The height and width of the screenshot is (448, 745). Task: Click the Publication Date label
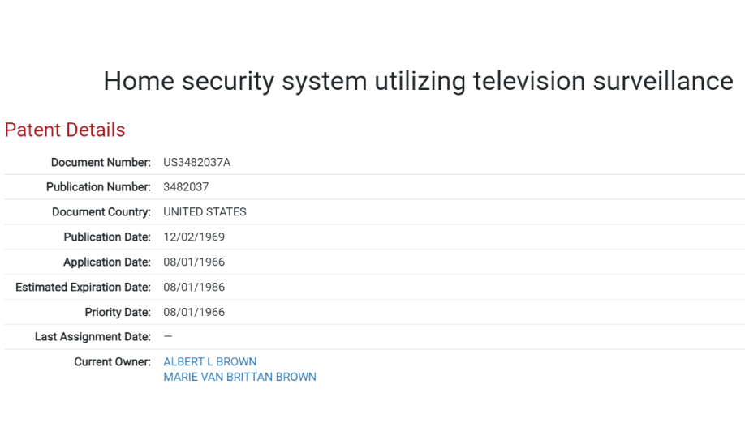click(x=107, y=237)
